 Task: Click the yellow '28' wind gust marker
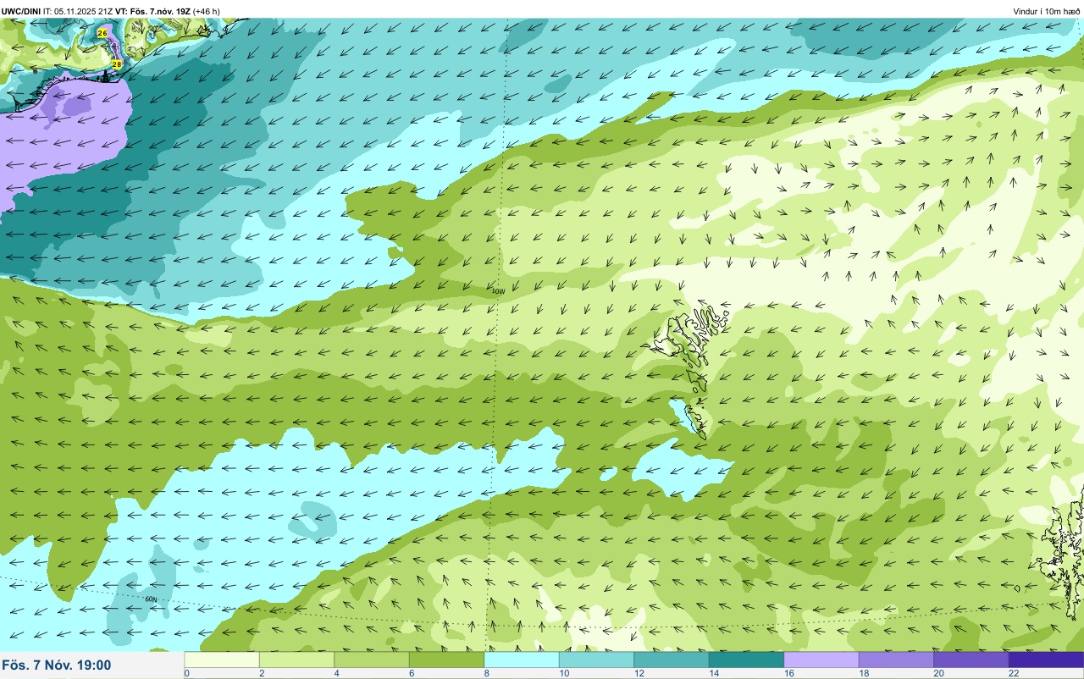[117, 63]
